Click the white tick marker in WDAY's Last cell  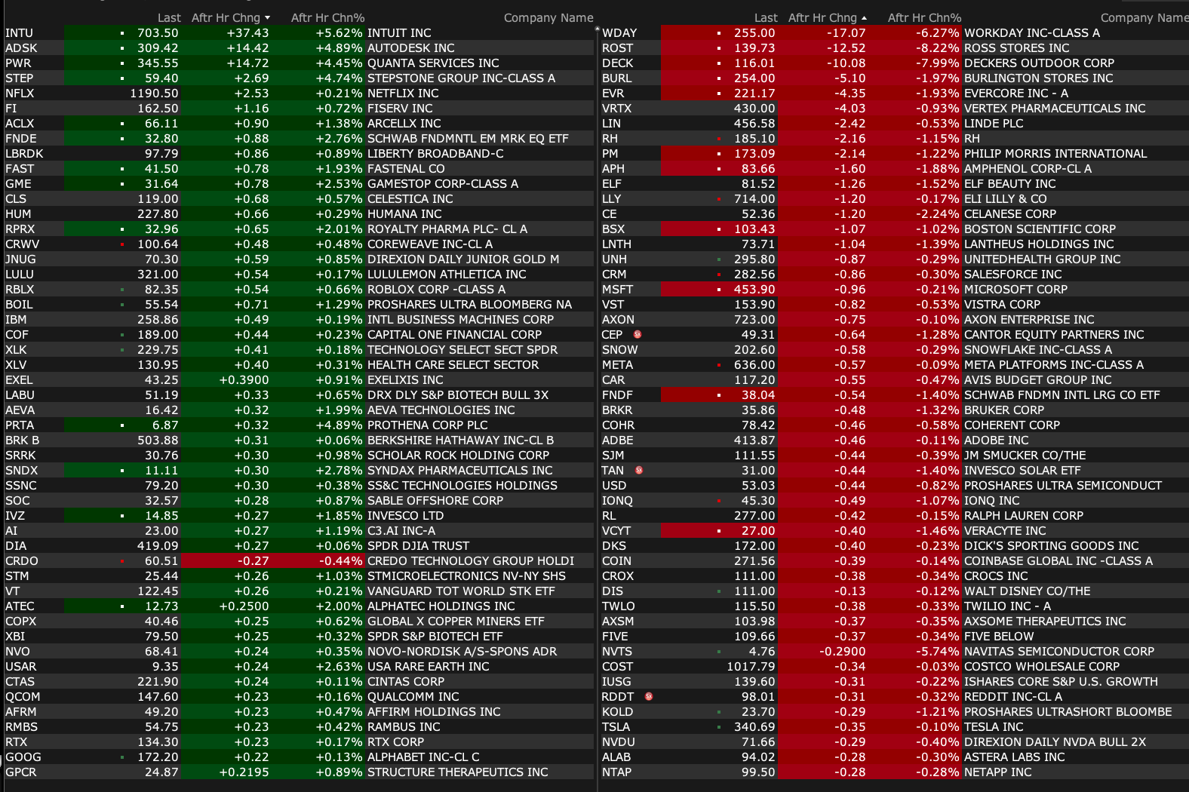pos(719,33)
